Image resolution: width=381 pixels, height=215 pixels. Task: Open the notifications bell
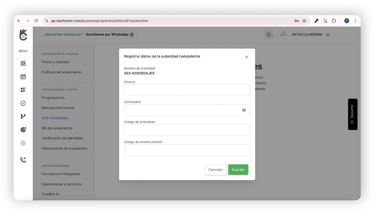coord(269,35)
